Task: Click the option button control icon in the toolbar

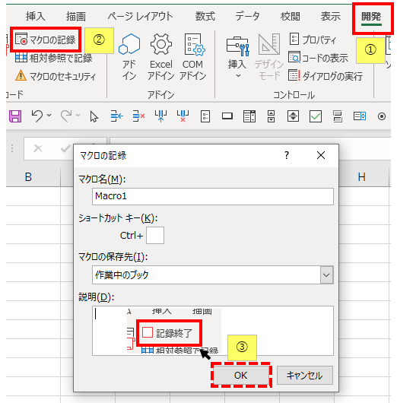Action: click(x=382, y=116)
